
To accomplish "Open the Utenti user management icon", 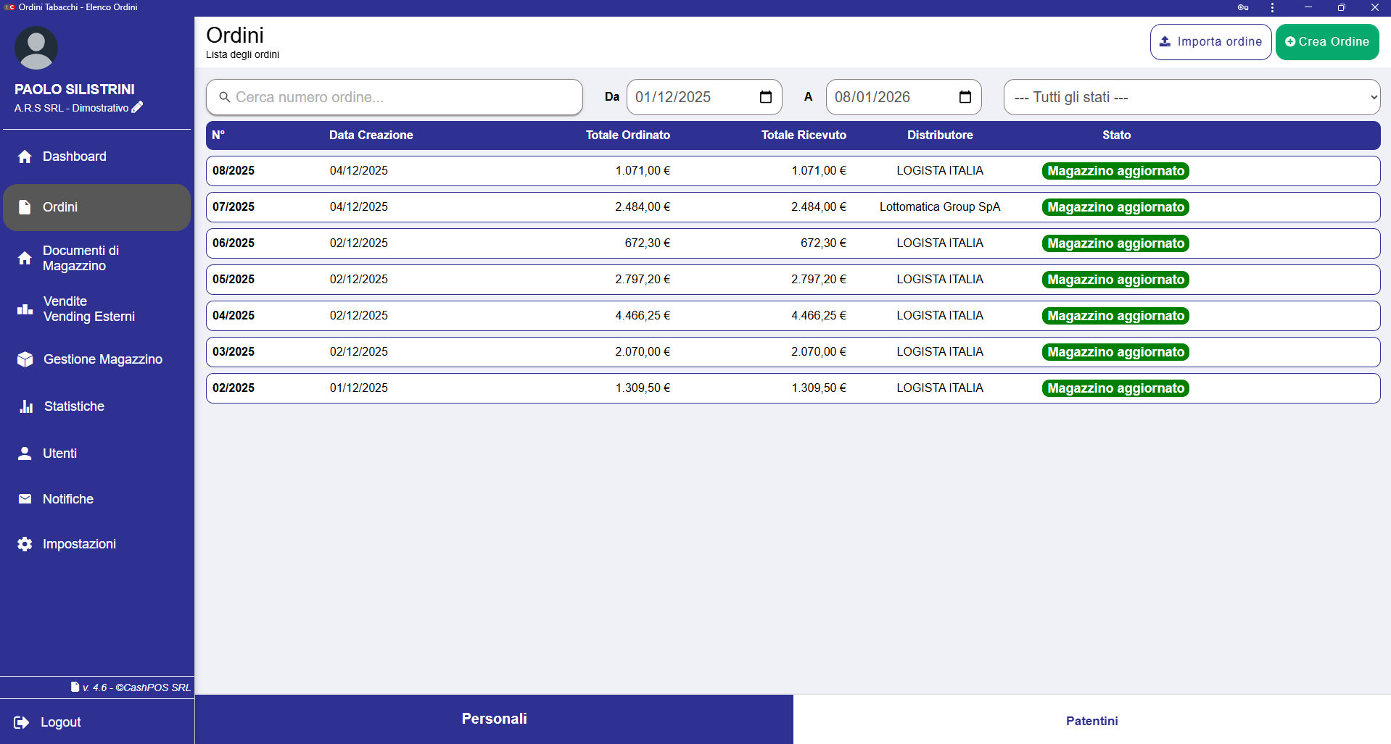I will [25, 453].
